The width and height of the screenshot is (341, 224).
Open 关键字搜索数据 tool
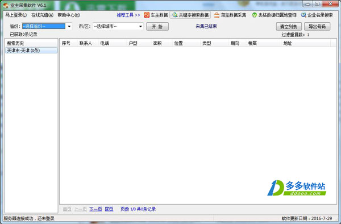[190, 15]
